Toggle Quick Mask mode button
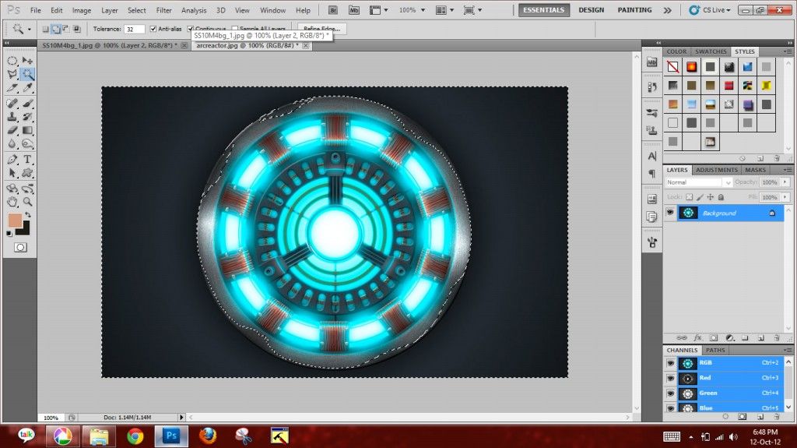The image size is (797, 448). coord(19,248)
